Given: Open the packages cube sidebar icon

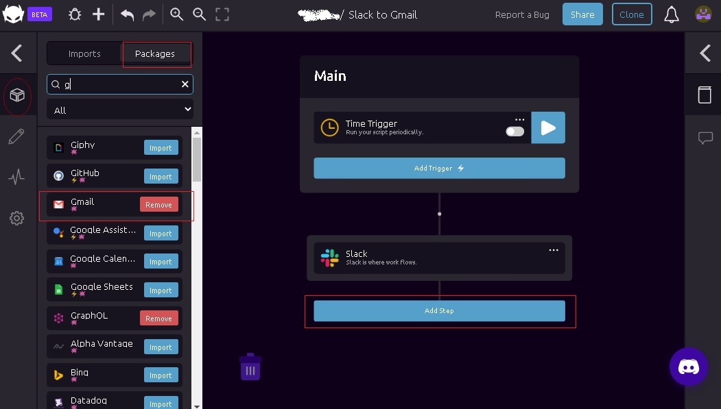Looking at the screenshot, I should (x=17, y=95).
